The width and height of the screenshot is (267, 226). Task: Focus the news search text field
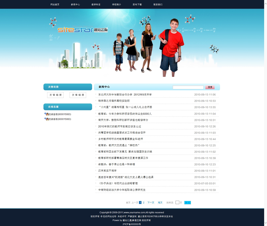coord(188,87)
